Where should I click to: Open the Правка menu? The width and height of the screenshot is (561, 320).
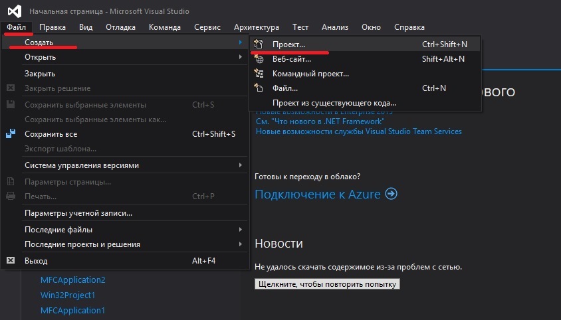53,27
